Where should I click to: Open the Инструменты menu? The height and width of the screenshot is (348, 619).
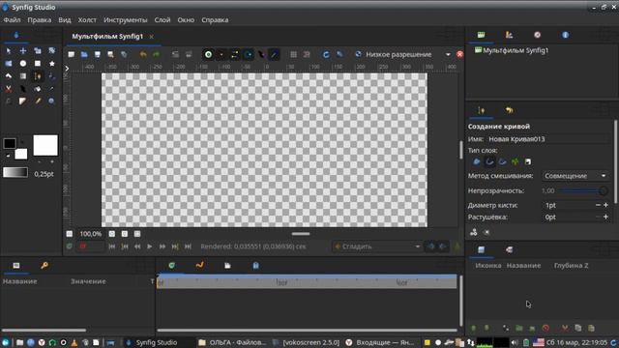click(125, 19)
